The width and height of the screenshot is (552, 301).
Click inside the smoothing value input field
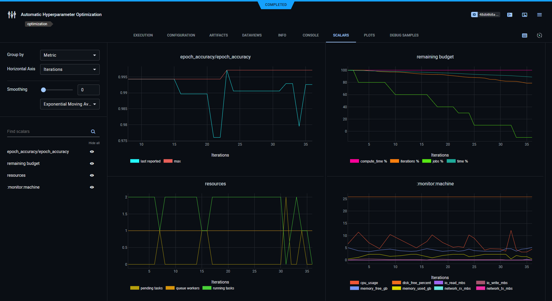(88, 90)
